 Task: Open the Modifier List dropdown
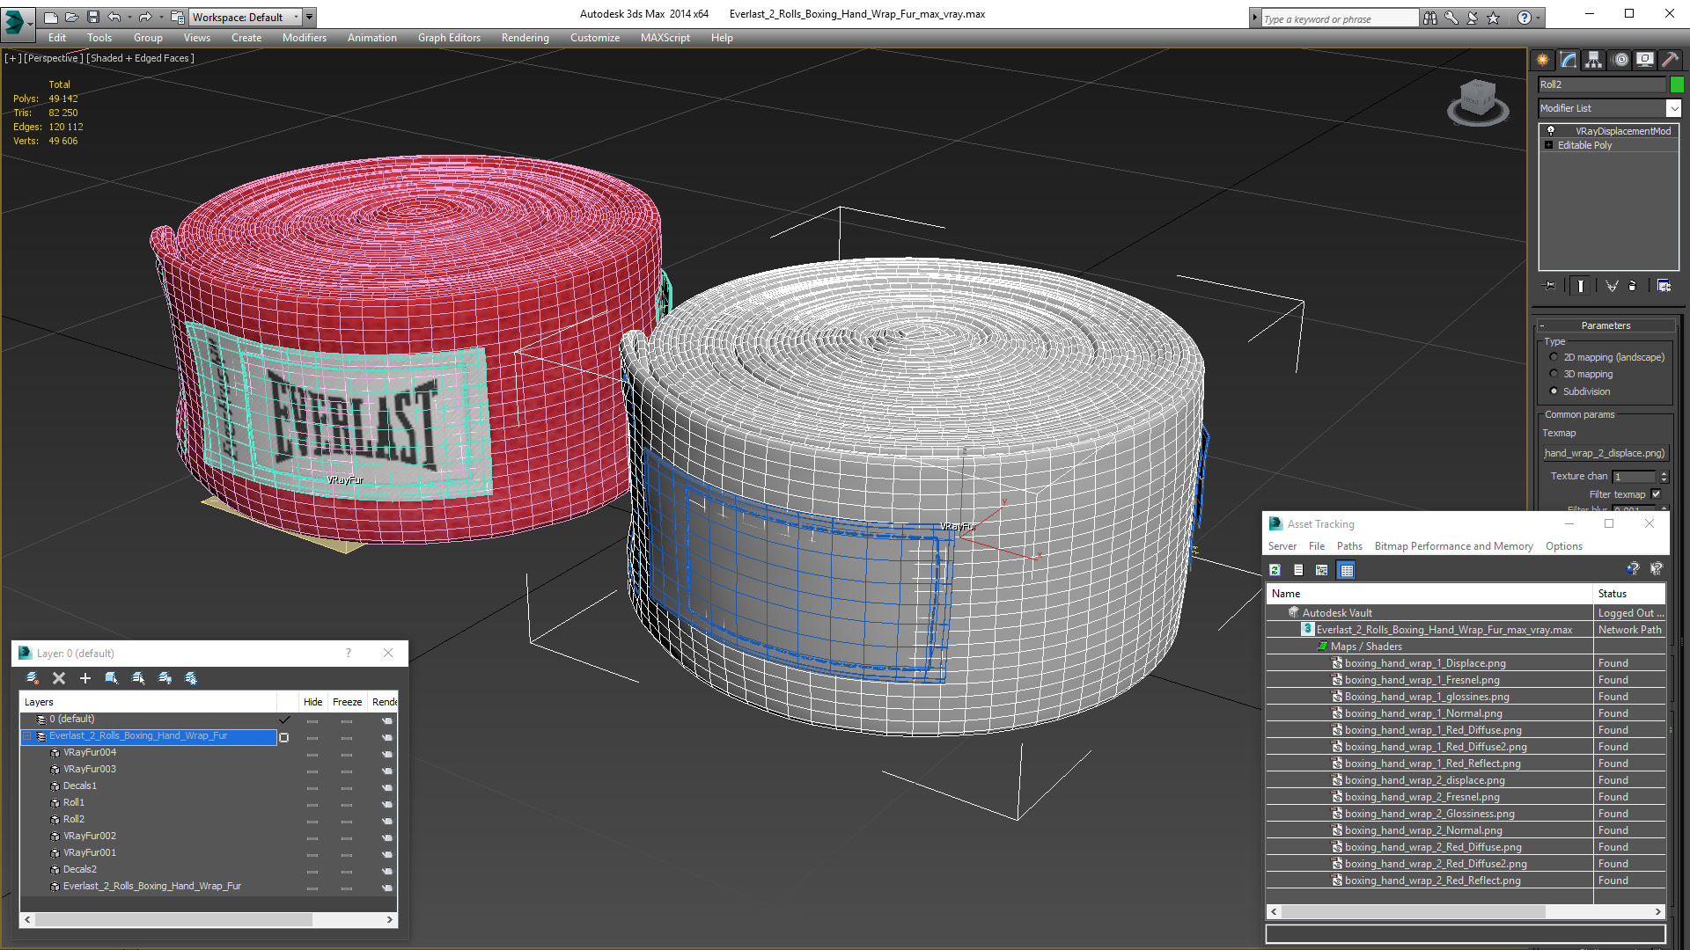coord(1673,108)
